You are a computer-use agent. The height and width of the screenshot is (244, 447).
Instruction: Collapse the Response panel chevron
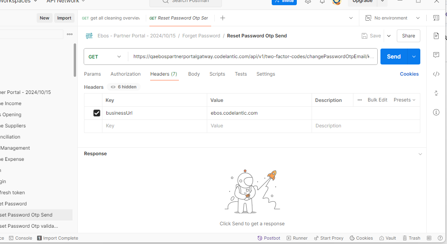click(x=420, y=154)
